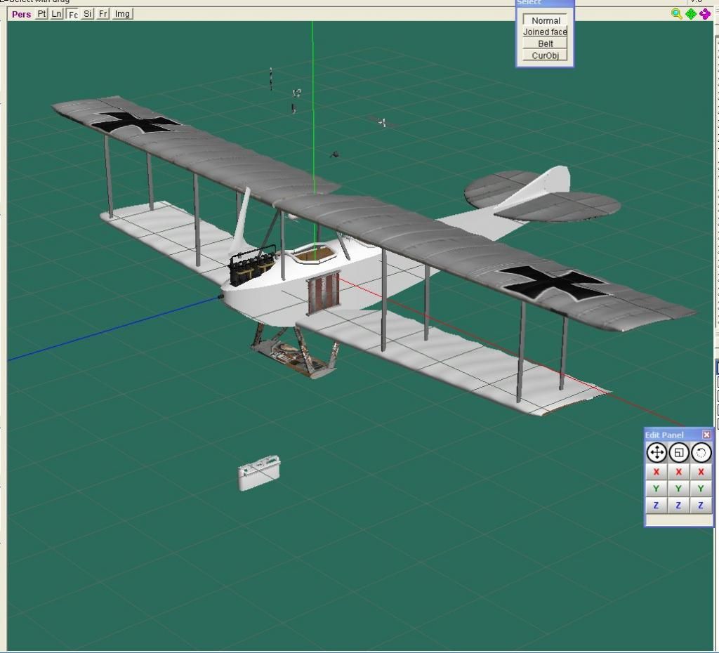Toggle Img background image display

[x=122, y=14]
